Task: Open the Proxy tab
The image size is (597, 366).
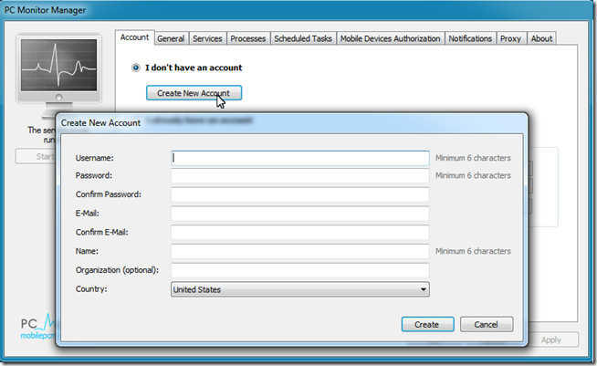Action: pos(510,38)
